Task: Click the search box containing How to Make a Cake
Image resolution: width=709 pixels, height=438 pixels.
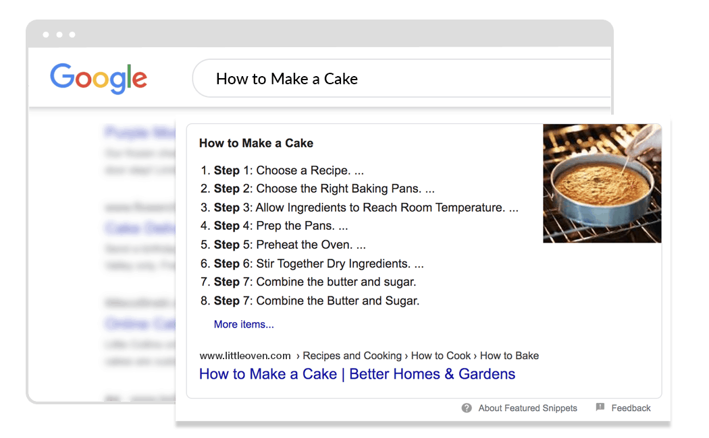Action: (402, 78)
